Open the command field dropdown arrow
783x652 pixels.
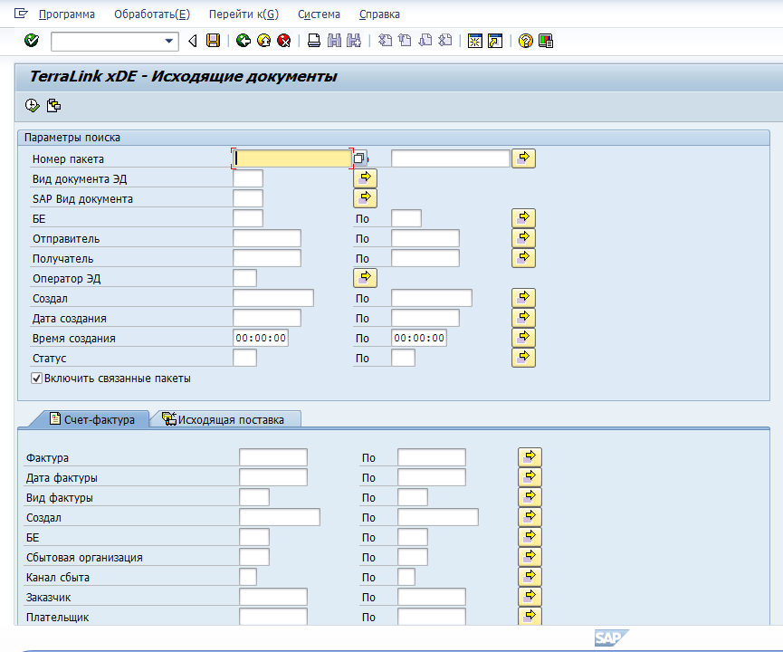click(x=168, y=41)
